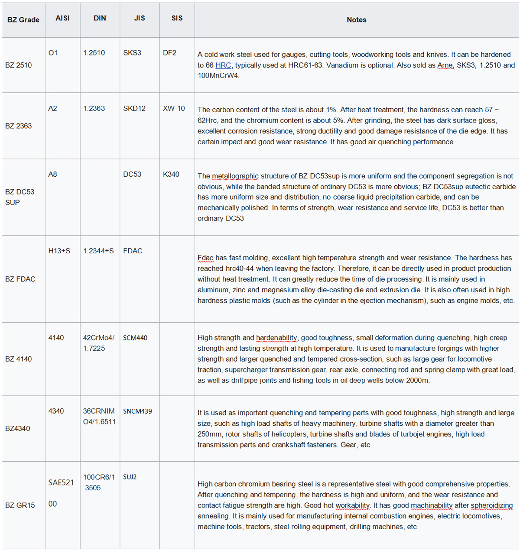The width and height of the screenshot is (520, 550).
Task: Select the BZ 4140 grade cell
Action: click(19, 359)
